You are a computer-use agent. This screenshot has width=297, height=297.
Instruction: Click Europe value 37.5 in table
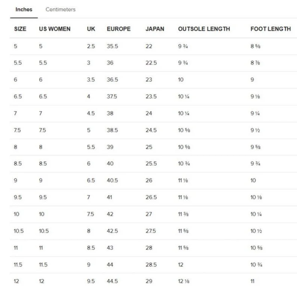[112, 97]
